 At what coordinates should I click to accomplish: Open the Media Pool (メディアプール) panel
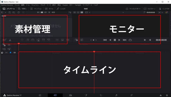9,9
